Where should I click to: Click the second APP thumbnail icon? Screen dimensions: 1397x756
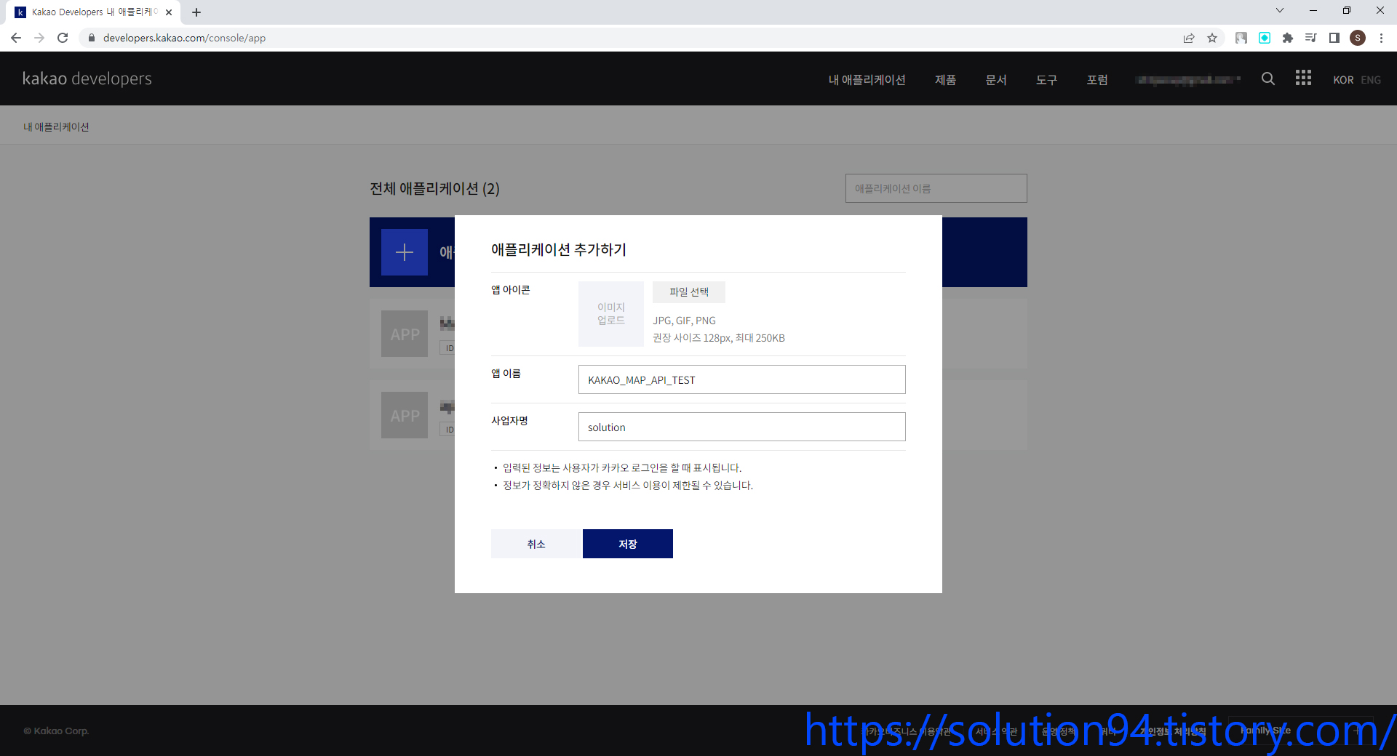[x=405, y=415]
